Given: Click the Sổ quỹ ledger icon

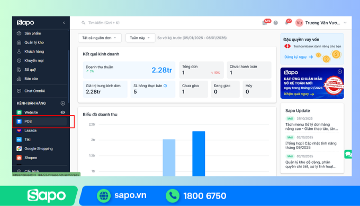Looking at the screenshot, I should click(x=19, y=69).
